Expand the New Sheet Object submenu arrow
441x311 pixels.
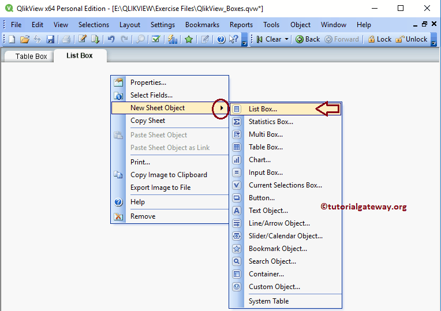pos(222,108)
